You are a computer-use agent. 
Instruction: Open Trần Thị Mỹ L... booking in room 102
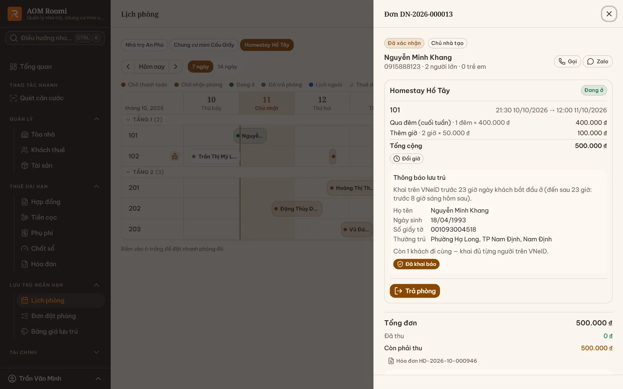[x=215, y=156]
